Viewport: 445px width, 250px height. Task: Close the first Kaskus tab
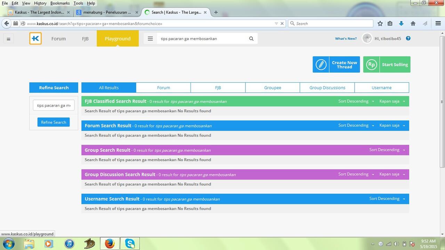point(68,12)
